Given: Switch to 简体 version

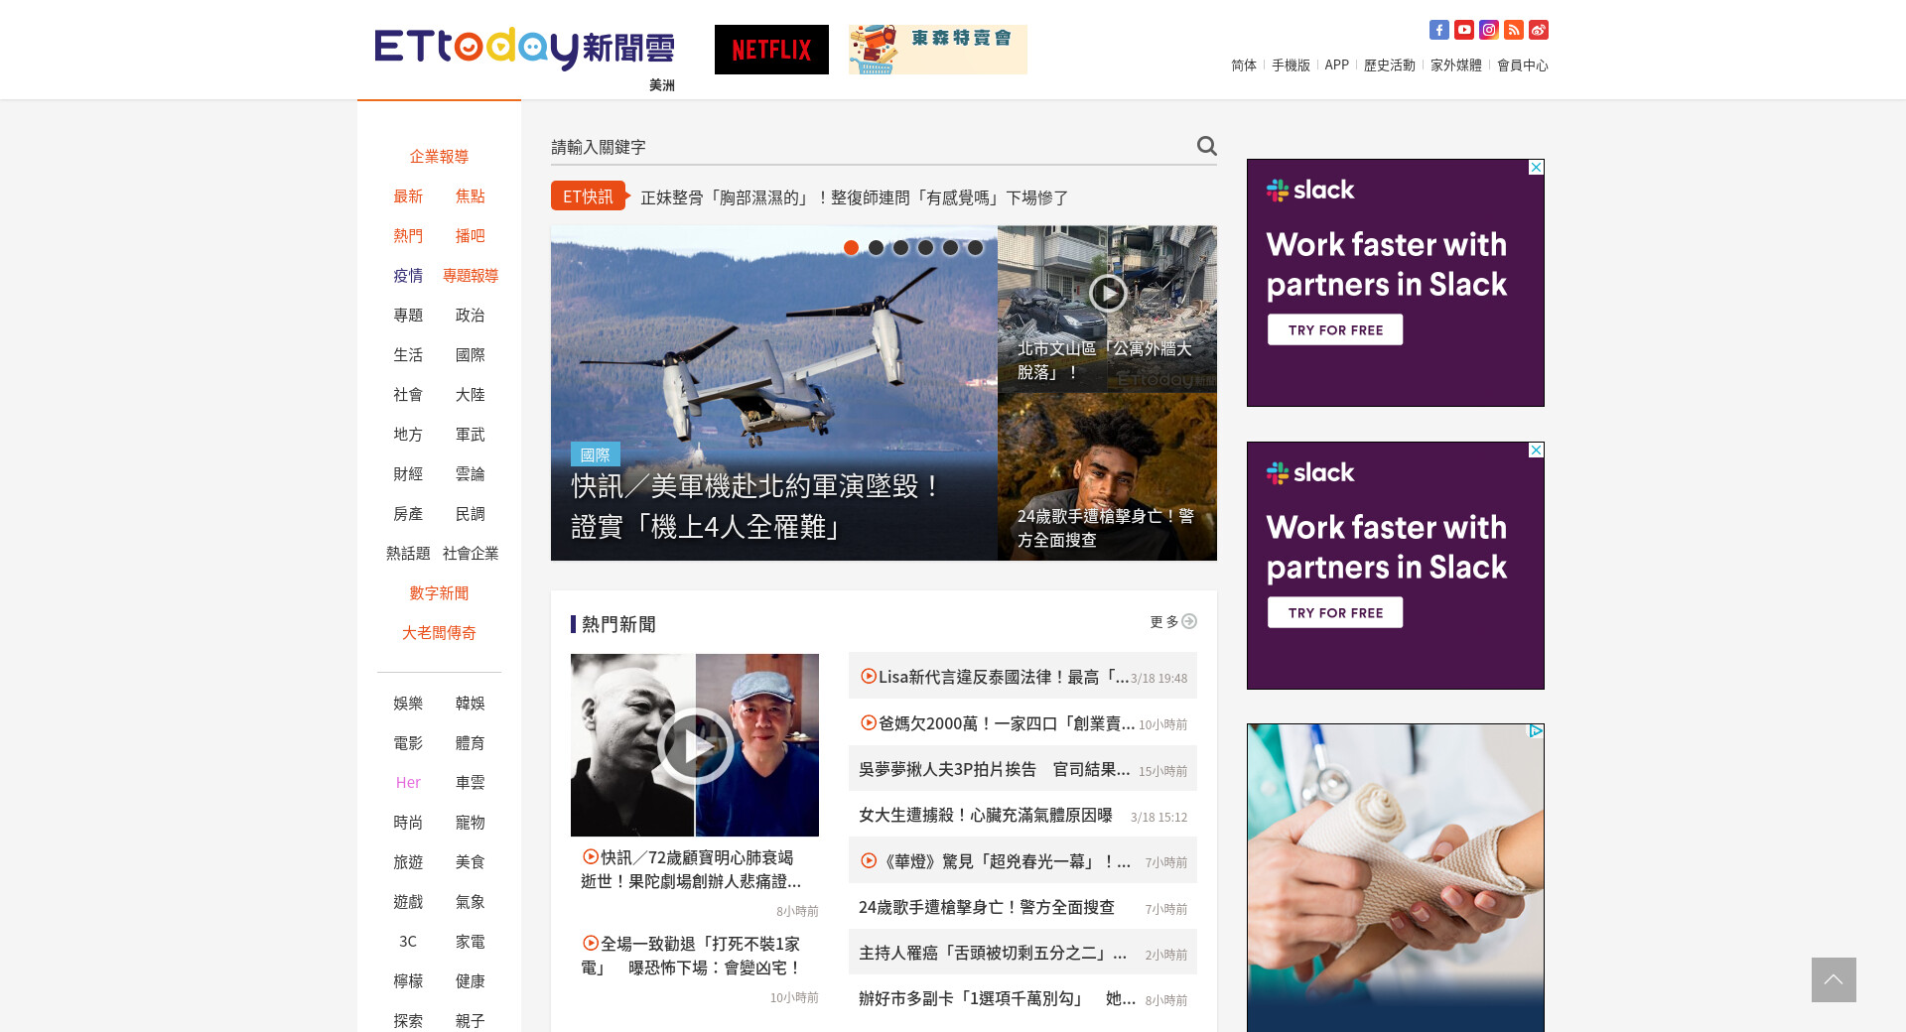Looking at the screenshot, I should coord(1244,65).
